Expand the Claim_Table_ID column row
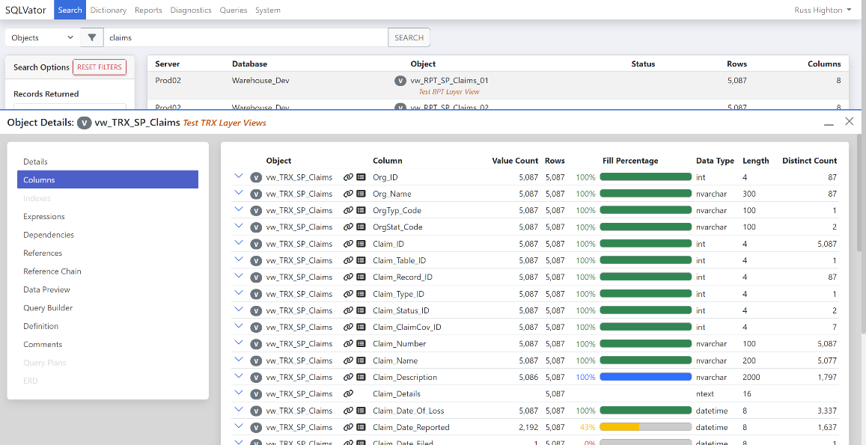Image resolution: width=866 pixels, height=445 pixels. click(239, 260)
